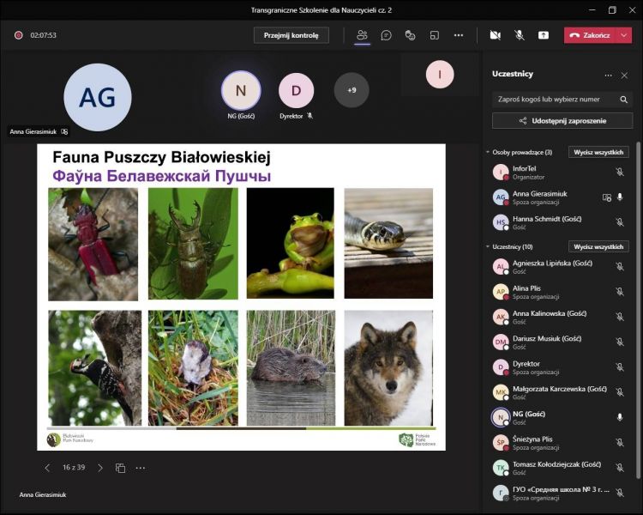643x515 pixels.
Task: Open more actions in the meeting toolbar
Action: click(x=459, y=35)
